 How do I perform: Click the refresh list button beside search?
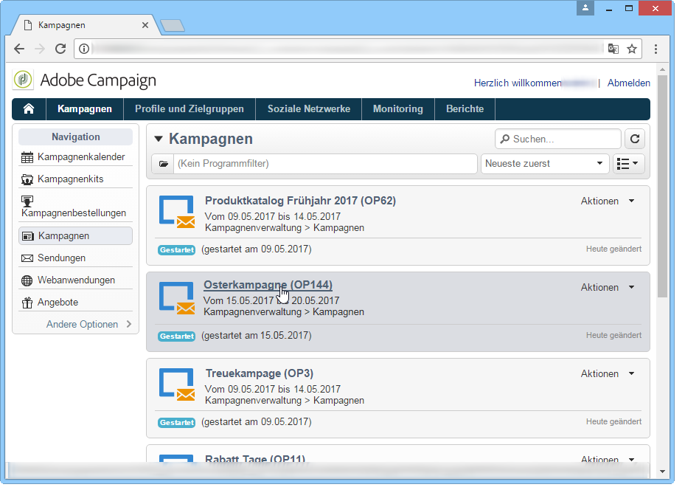[x=635, y=139]
